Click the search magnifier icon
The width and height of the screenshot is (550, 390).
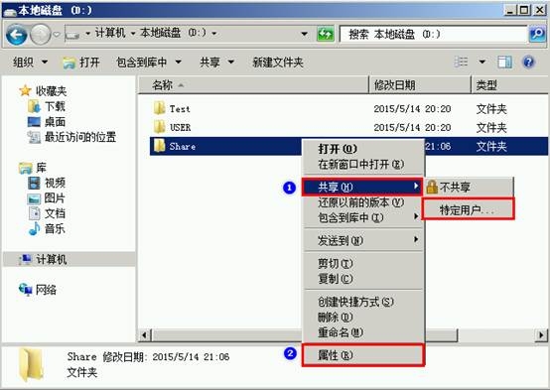tap(537, 34)
